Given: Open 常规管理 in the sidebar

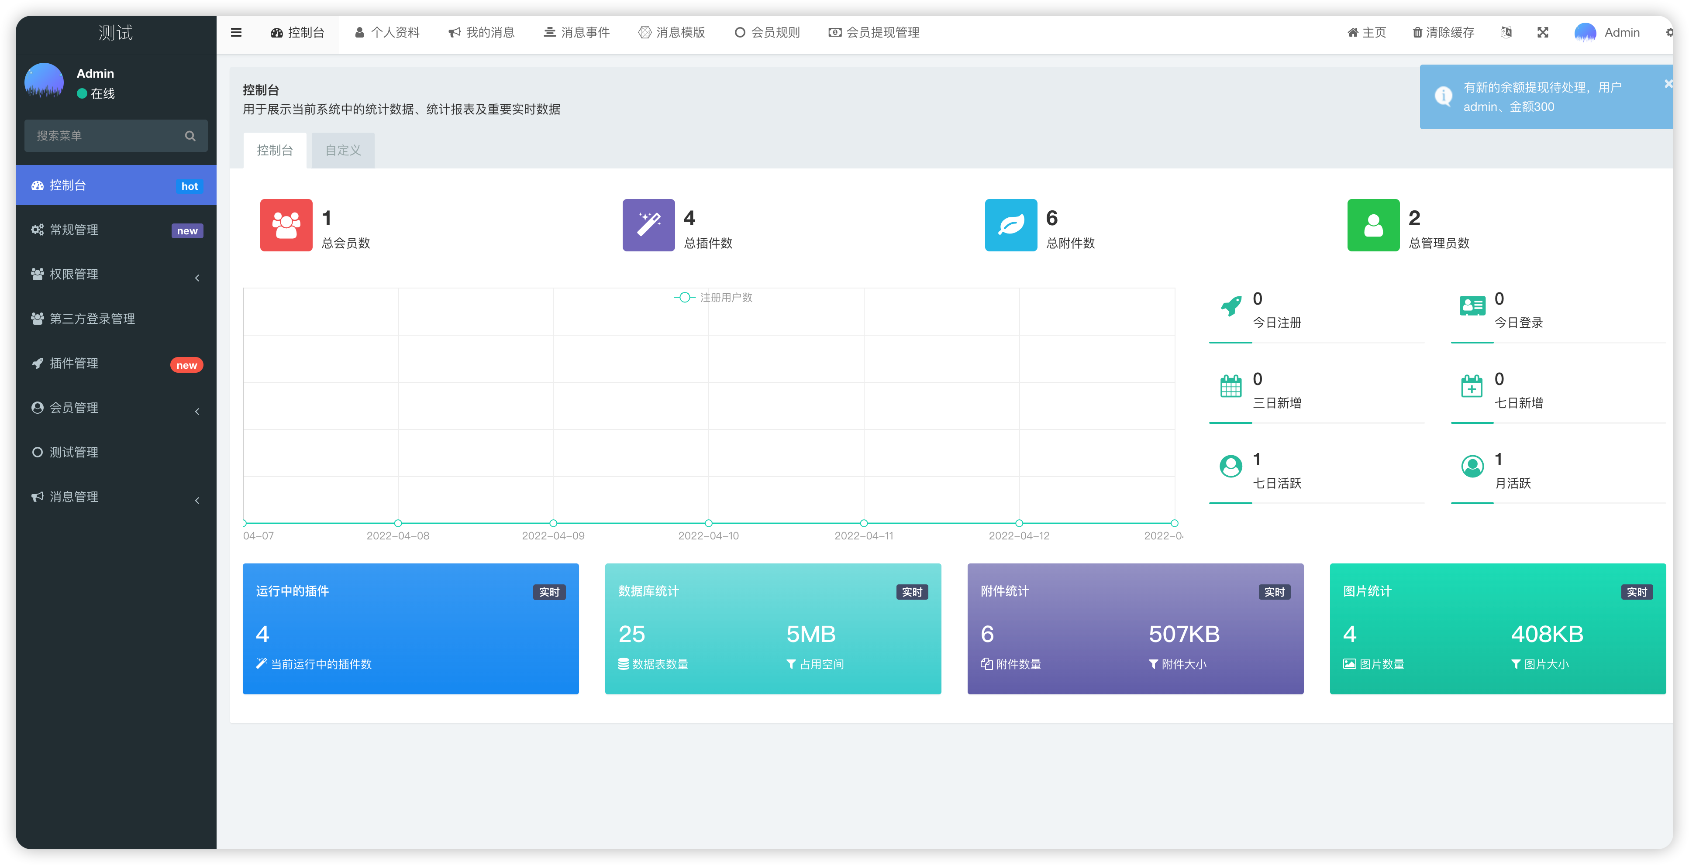Looking at the screenshot, I should click(115, 230).
